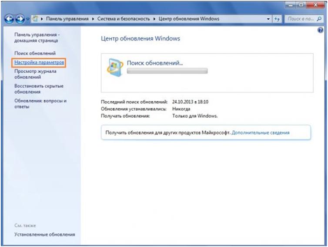
Task: Close the Windows Update window
Action: tap(316, 5)
